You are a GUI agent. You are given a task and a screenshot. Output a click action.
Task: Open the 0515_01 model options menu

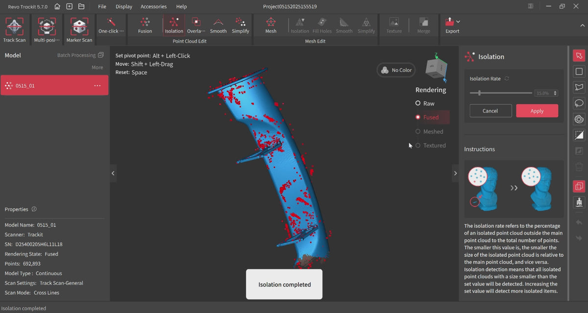[97, 86]
